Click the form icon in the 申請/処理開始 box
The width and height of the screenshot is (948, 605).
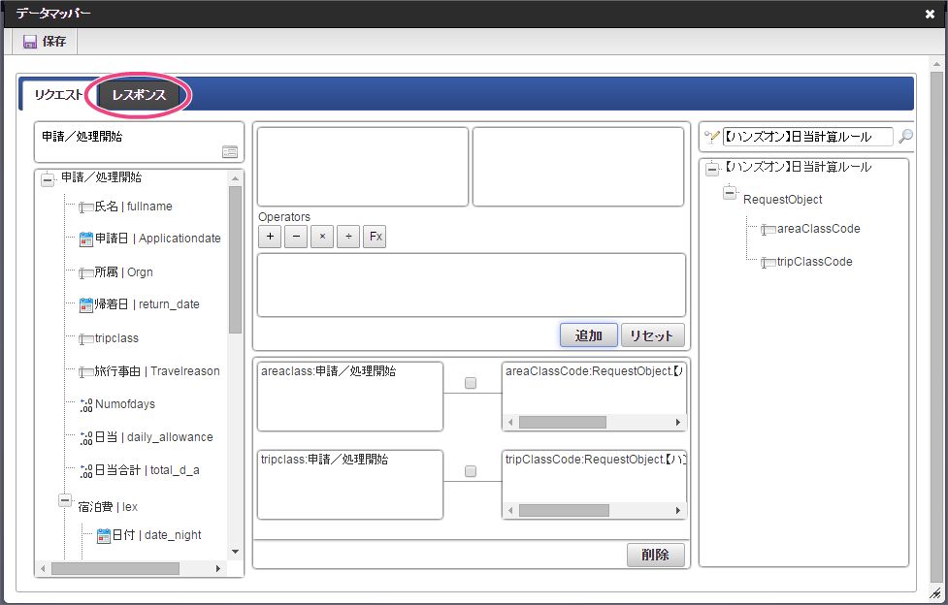[230, 152]
